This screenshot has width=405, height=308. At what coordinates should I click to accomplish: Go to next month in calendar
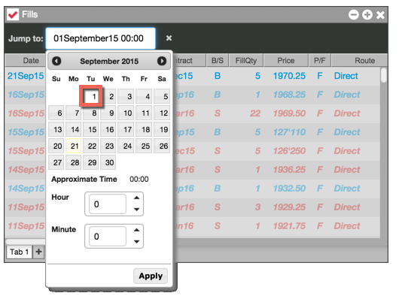coord(162,61)
